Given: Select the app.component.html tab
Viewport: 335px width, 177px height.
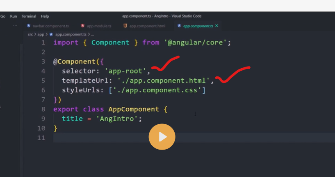Looking at the screenshot, I should (147, 26).
